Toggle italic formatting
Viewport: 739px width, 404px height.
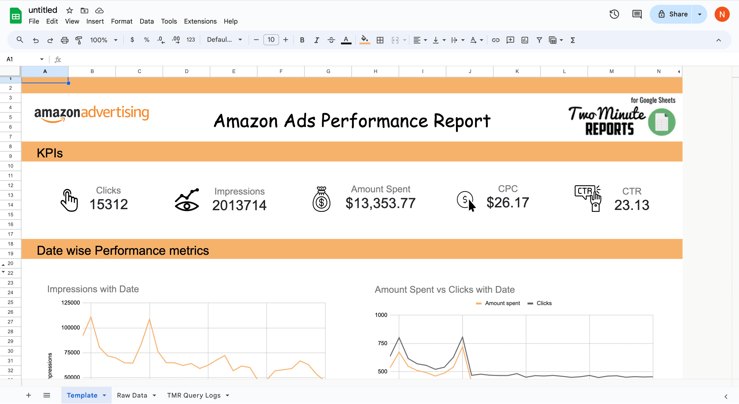[316, 40]
